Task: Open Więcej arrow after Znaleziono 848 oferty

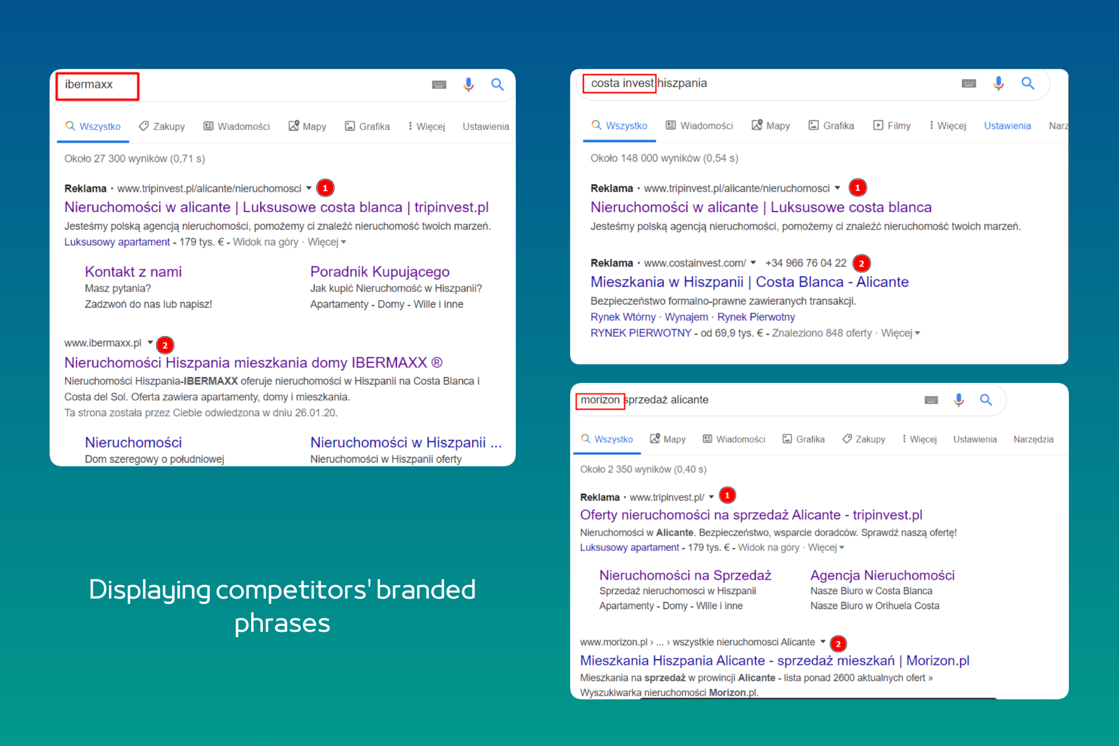Action: [x=917, y=333]
